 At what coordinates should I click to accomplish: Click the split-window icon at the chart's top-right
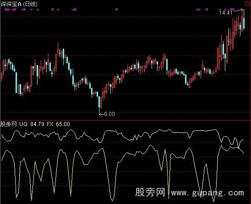coord(247,3)
